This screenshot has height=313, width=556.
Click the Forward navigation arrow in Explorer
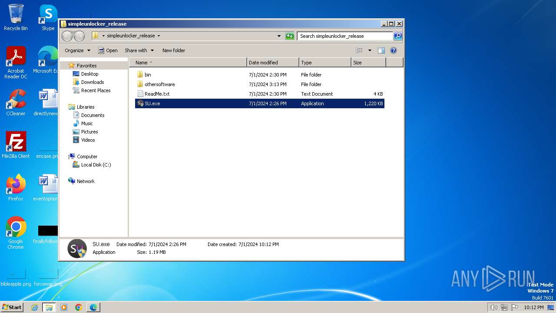coord(79,36)
